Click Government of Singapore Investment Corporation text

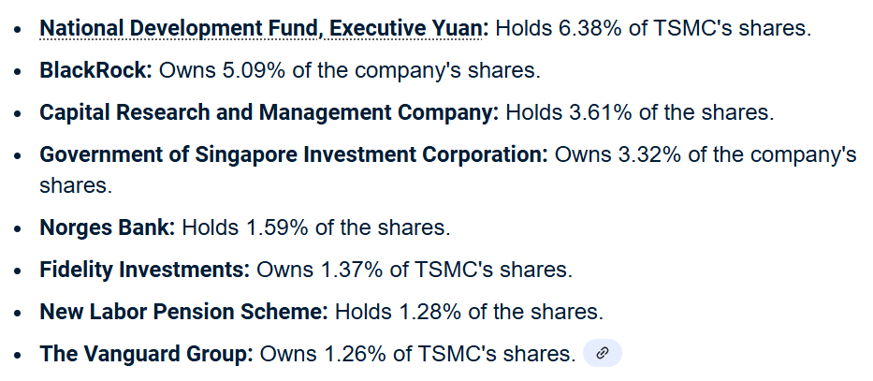coord(293,154)
